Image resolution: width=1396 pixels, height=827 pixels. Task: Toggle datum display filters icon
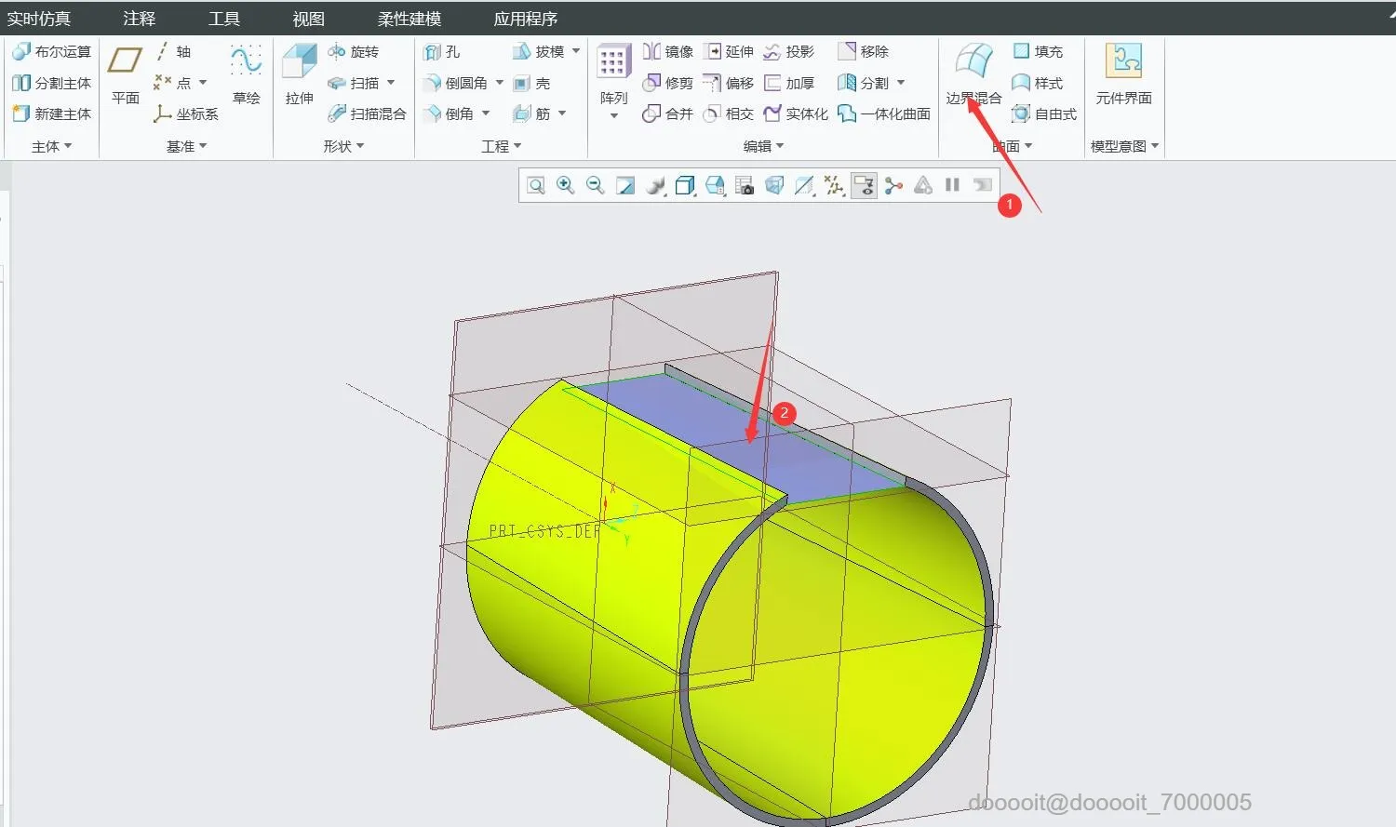point(834,185)
